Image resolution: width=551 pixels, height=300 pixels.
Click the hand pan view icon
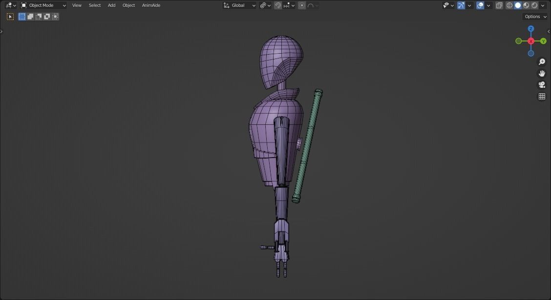pyautogui.click(x=542, y=73)
